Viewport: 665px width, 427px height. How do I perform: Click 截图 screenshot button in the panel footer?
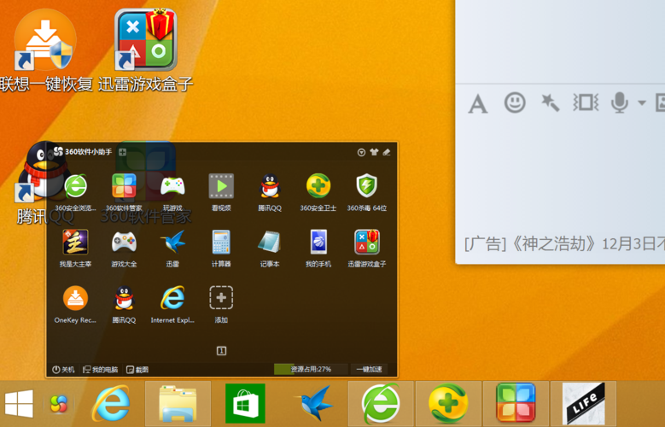click(x=137, y=370)
